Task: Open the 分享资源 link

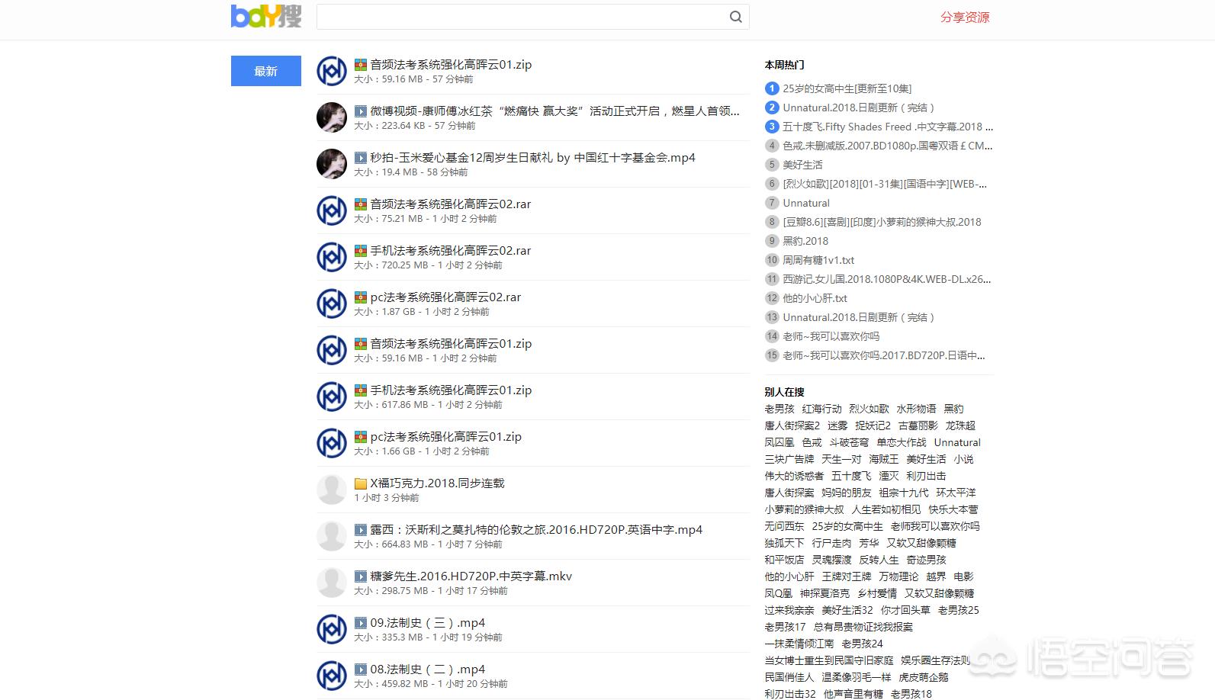Action: tap(965, 17)
